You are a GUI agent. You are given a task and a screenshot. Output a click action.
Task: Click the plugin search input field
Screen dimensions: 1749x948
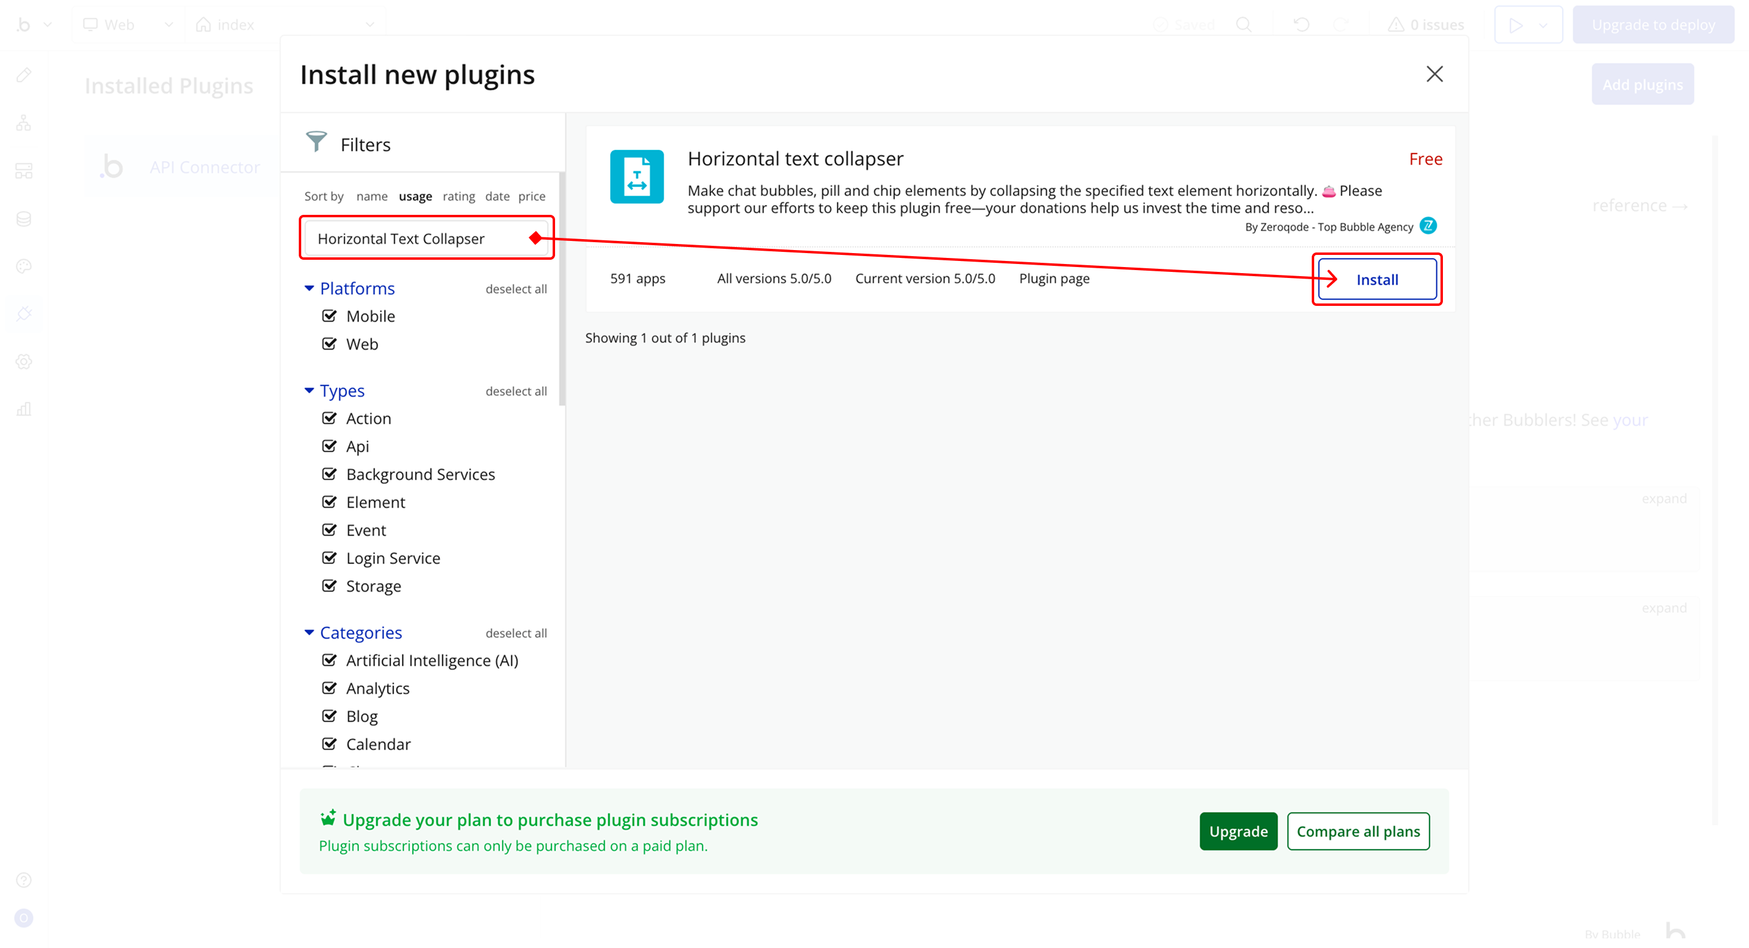pyautogui.click(x=421, y=239)
